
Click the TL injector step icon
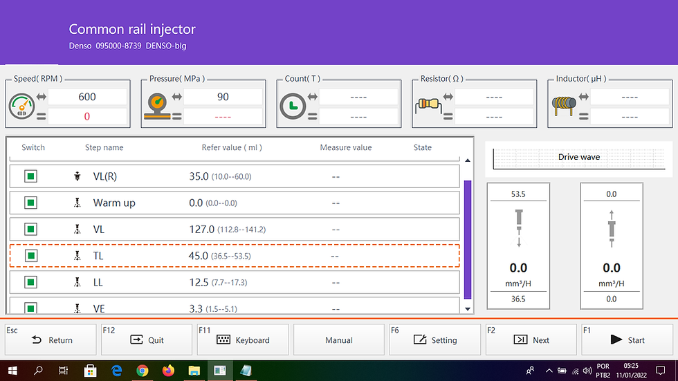77,256
